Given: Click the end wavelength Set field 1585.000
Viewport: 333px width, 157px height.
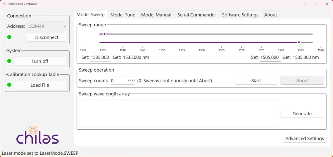Looking at the screenshot, I should point(270,57).
